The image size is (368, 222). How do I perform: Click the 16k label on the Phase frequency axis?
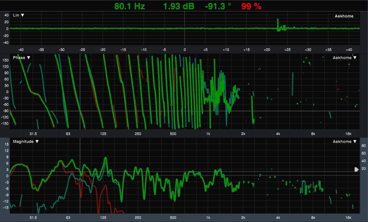pos(348,134)
